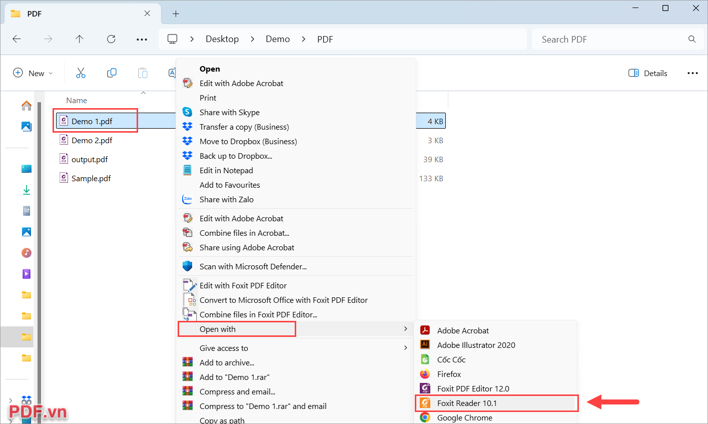Screen dimensions: 708x424
Task: Select Compress to "Demo 1.rar" and email
Action: 296,406
